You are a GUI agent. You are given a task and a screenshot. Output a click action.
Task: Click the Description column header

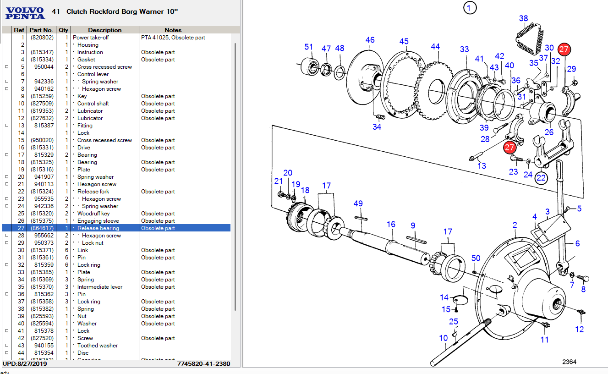105,30
